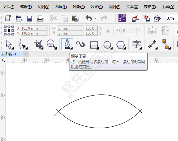Select the Connector tool

(x=166, y=44)
